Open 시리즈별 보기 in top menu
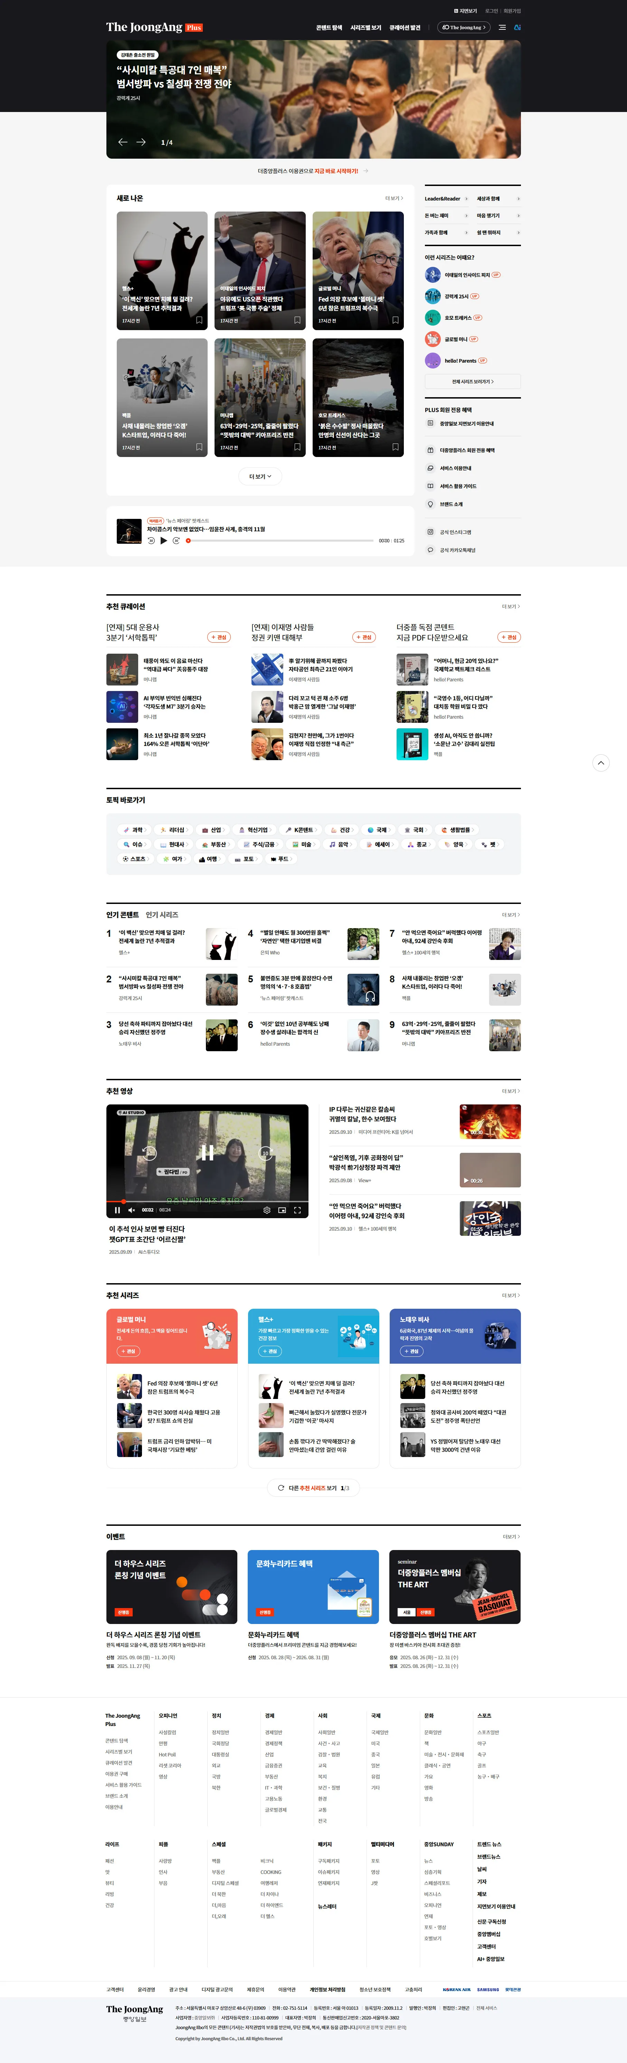Viewport: 627px width, 2063px height. click(x=365, y=27)
